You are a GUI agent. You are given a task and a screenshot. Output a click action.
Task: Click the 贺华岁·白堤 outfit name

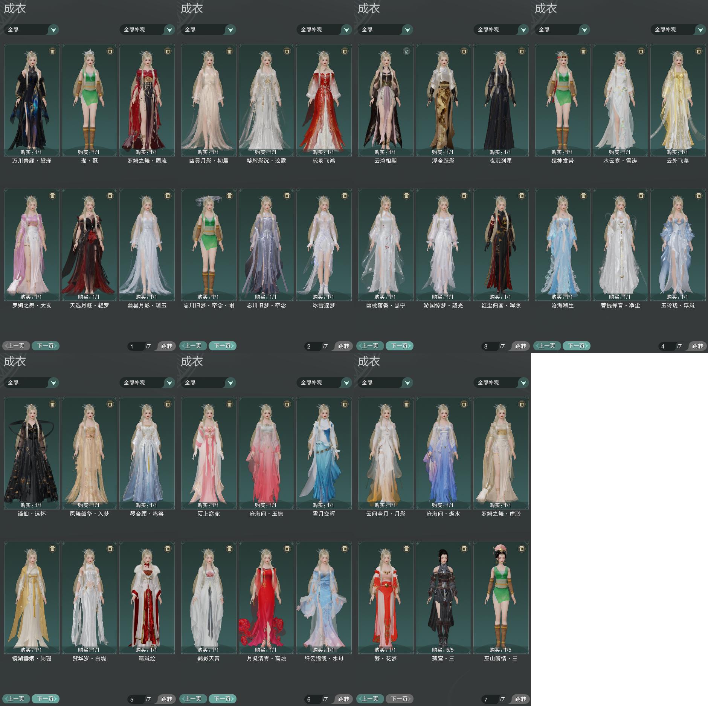click(x=89, y=659)
